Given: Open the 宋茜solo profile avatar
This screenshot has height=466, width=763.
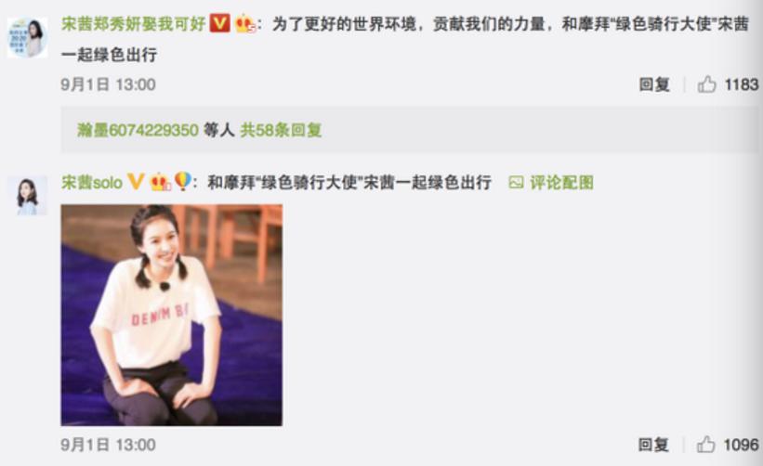Looking at the screenshot, I should (27, 195).
